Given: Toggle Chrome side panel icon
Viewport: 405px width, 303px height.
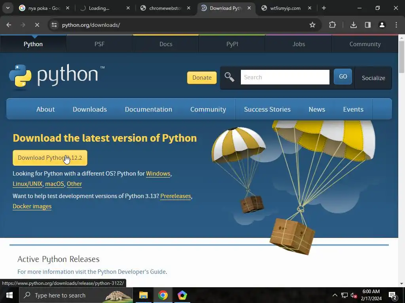Looking at the screenshot, I should point(367,25).
